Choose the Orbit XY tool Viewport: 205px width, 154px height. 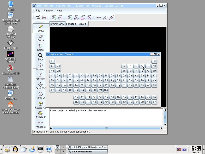(x=41, y=86)
